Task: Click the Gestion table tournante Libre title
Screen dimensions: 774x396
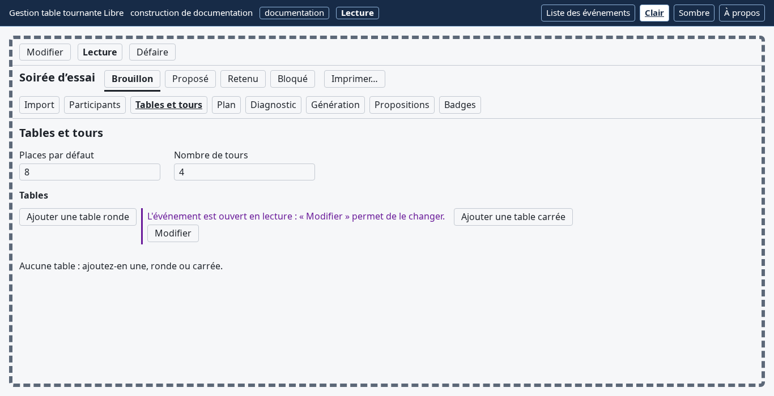Action: point(66,13)
